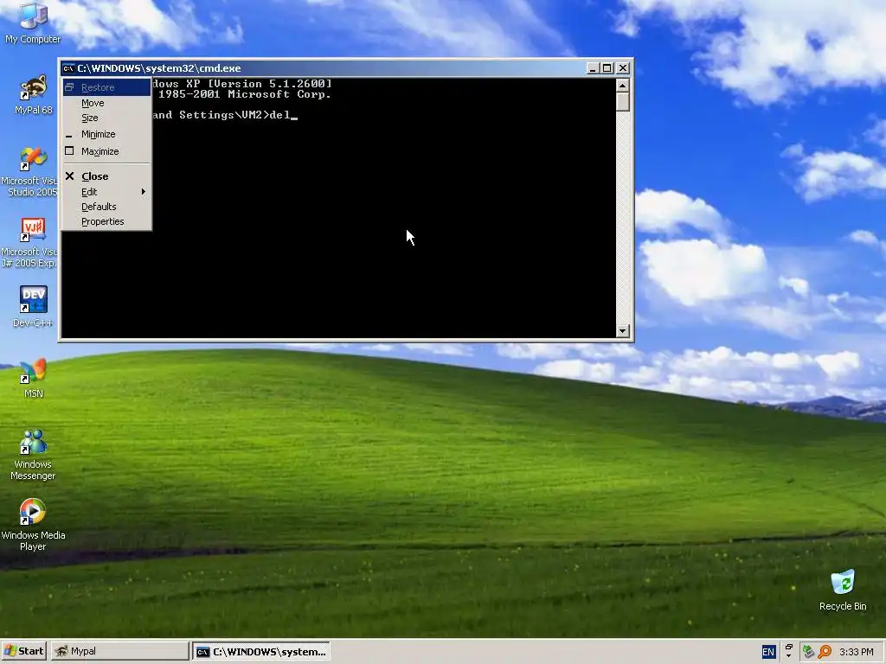Click the cmd.exe title bar system icon

(x=68, y=68)
